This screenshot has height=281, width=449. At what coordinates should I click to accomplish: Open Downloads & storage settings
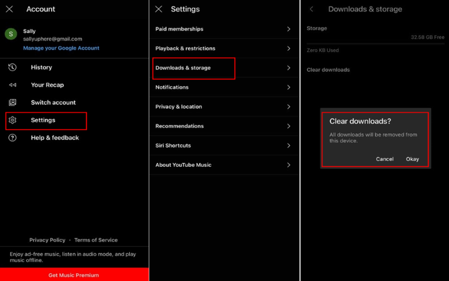[224, 68]
